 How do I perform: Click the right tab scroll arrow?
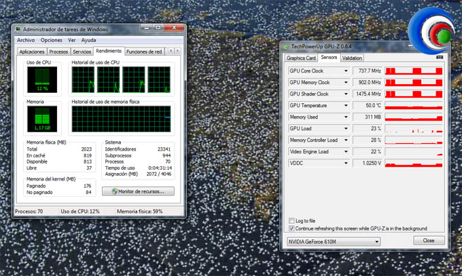click(x=177, y=51)
